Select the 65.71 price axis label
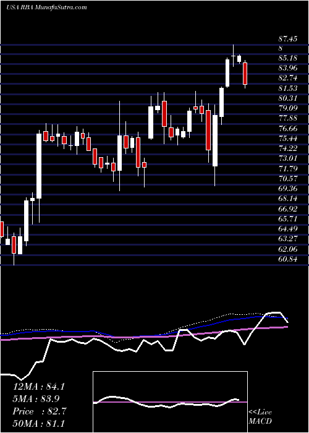This screenshot has width=309, height=433. pyautogui.click(x=288, y=219)
